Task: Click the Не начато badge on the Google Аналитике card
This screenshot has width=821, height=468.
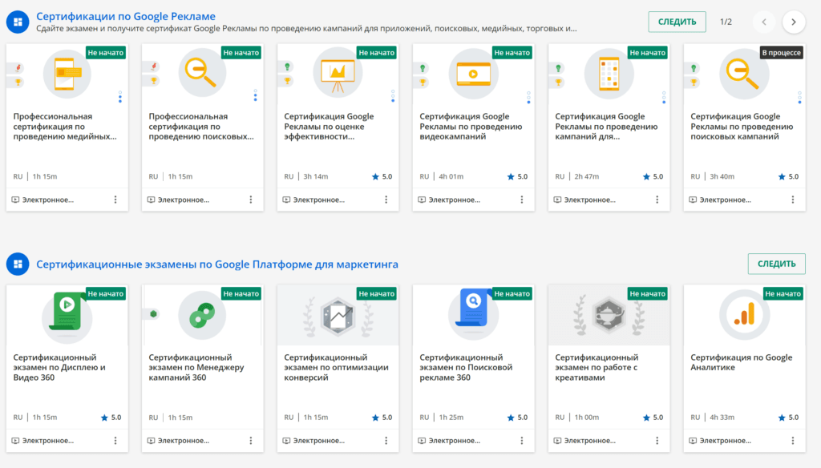Action: point(783,293)
